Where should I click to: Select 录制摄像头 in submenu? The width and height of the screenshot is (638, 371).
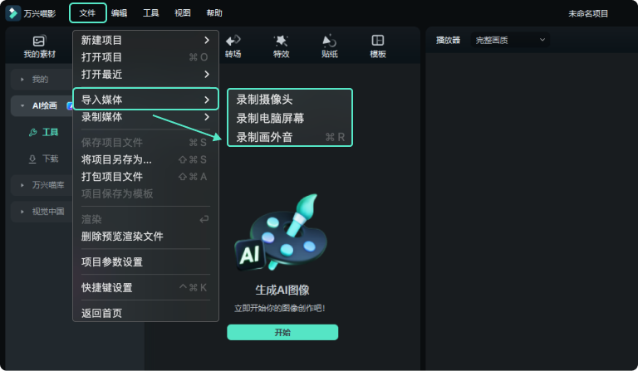(290, 100)
